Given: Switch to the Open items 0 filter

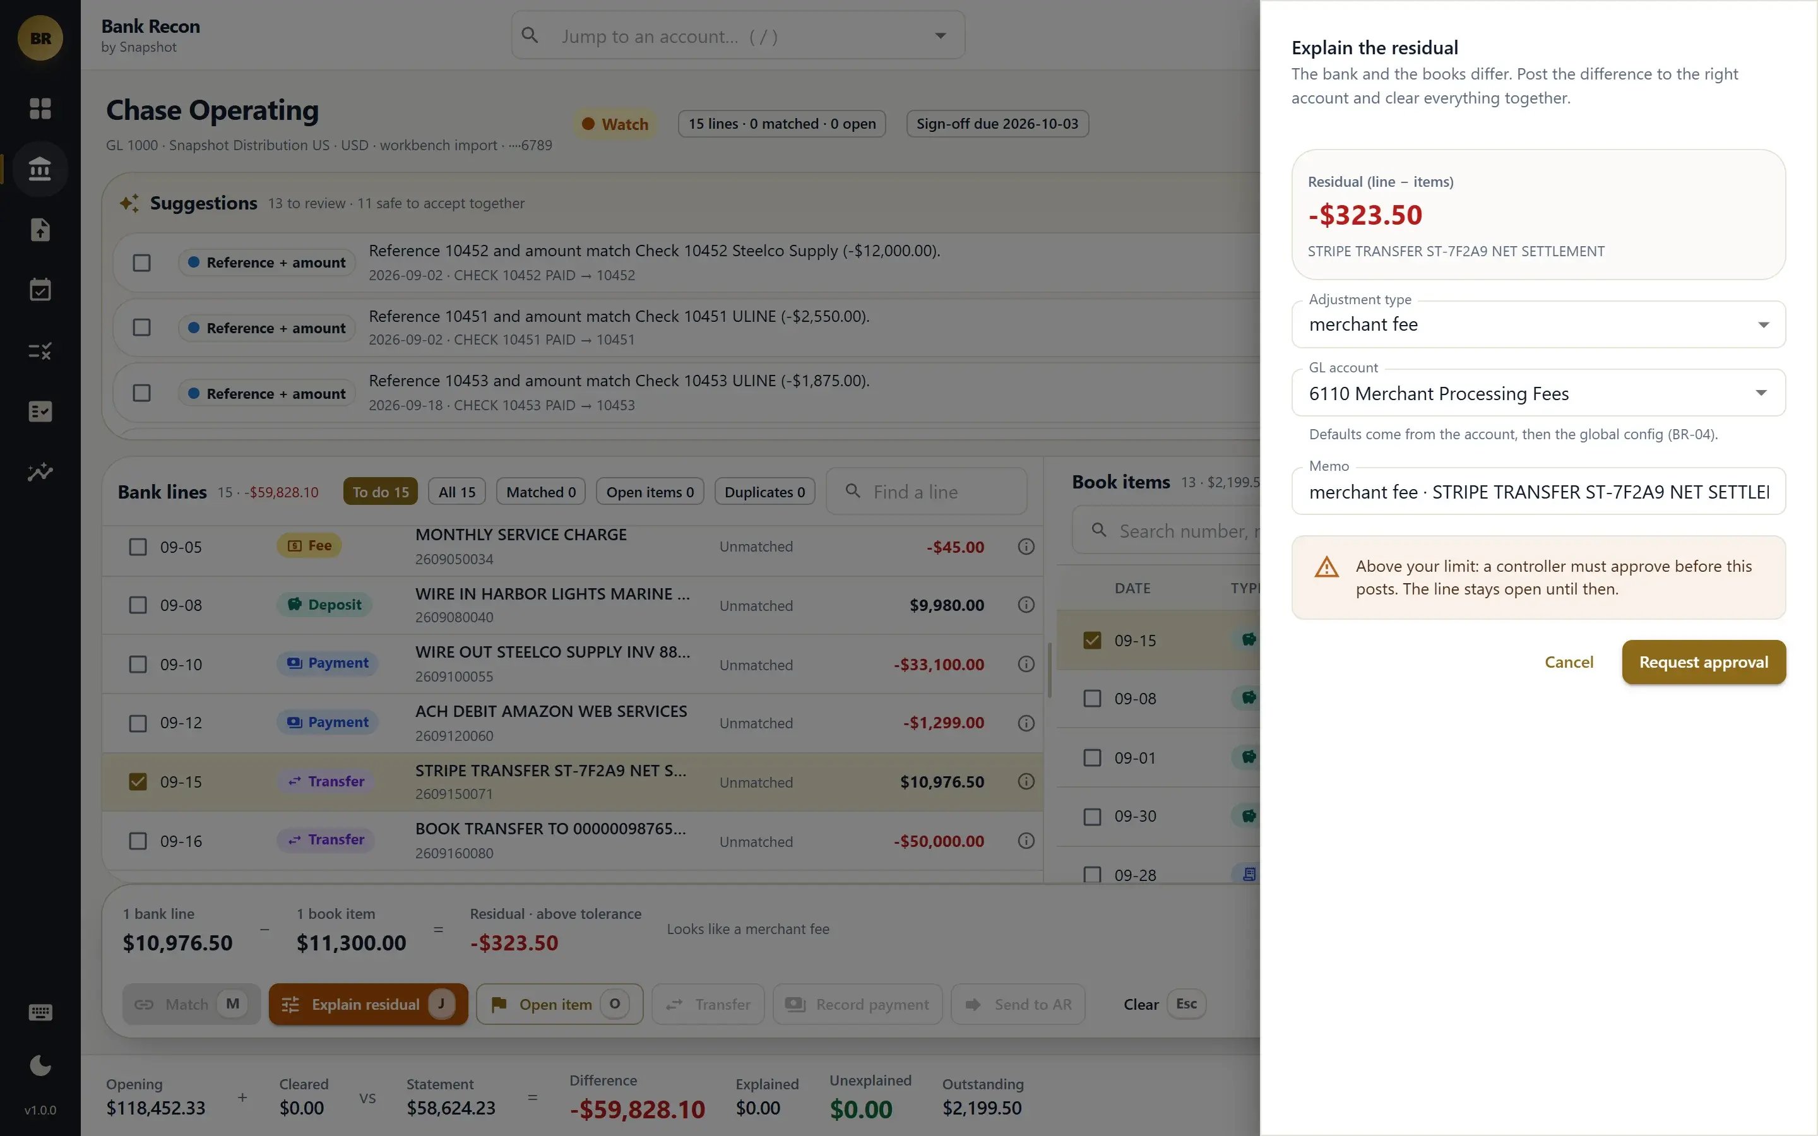Looking at the screenshot, I should (x=650, y=492).
